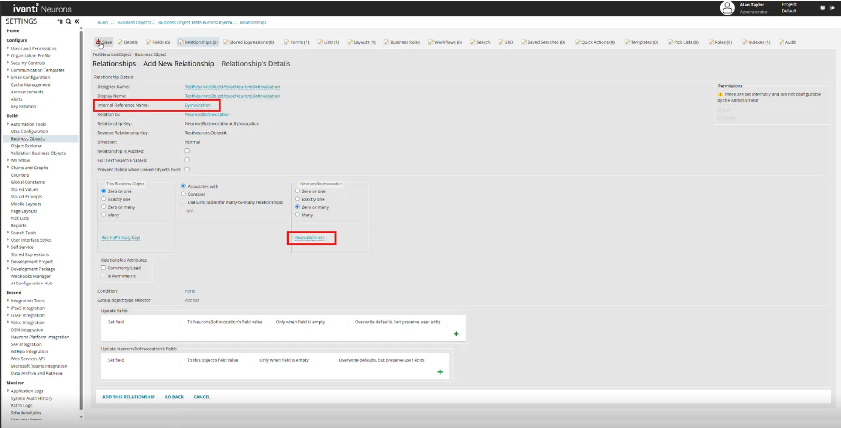This screenshot has width=841, height=428.
Task: Select Exactly one under This Business Object
Action: coord(103,199)
